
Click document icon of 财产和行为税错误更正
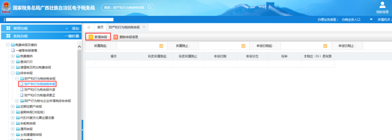click(x=21, y=95)
